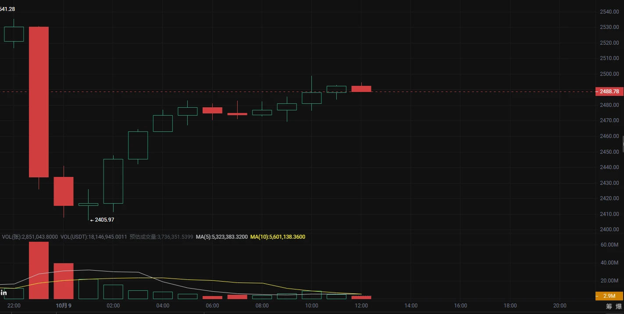Click the 12:00 time axis label
Viewport: 624px width, 314px height.
(x=361, y=306)
